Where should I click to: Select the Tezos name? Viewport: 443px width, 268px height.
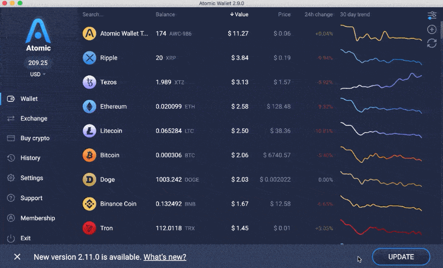(x=108, y=82)
